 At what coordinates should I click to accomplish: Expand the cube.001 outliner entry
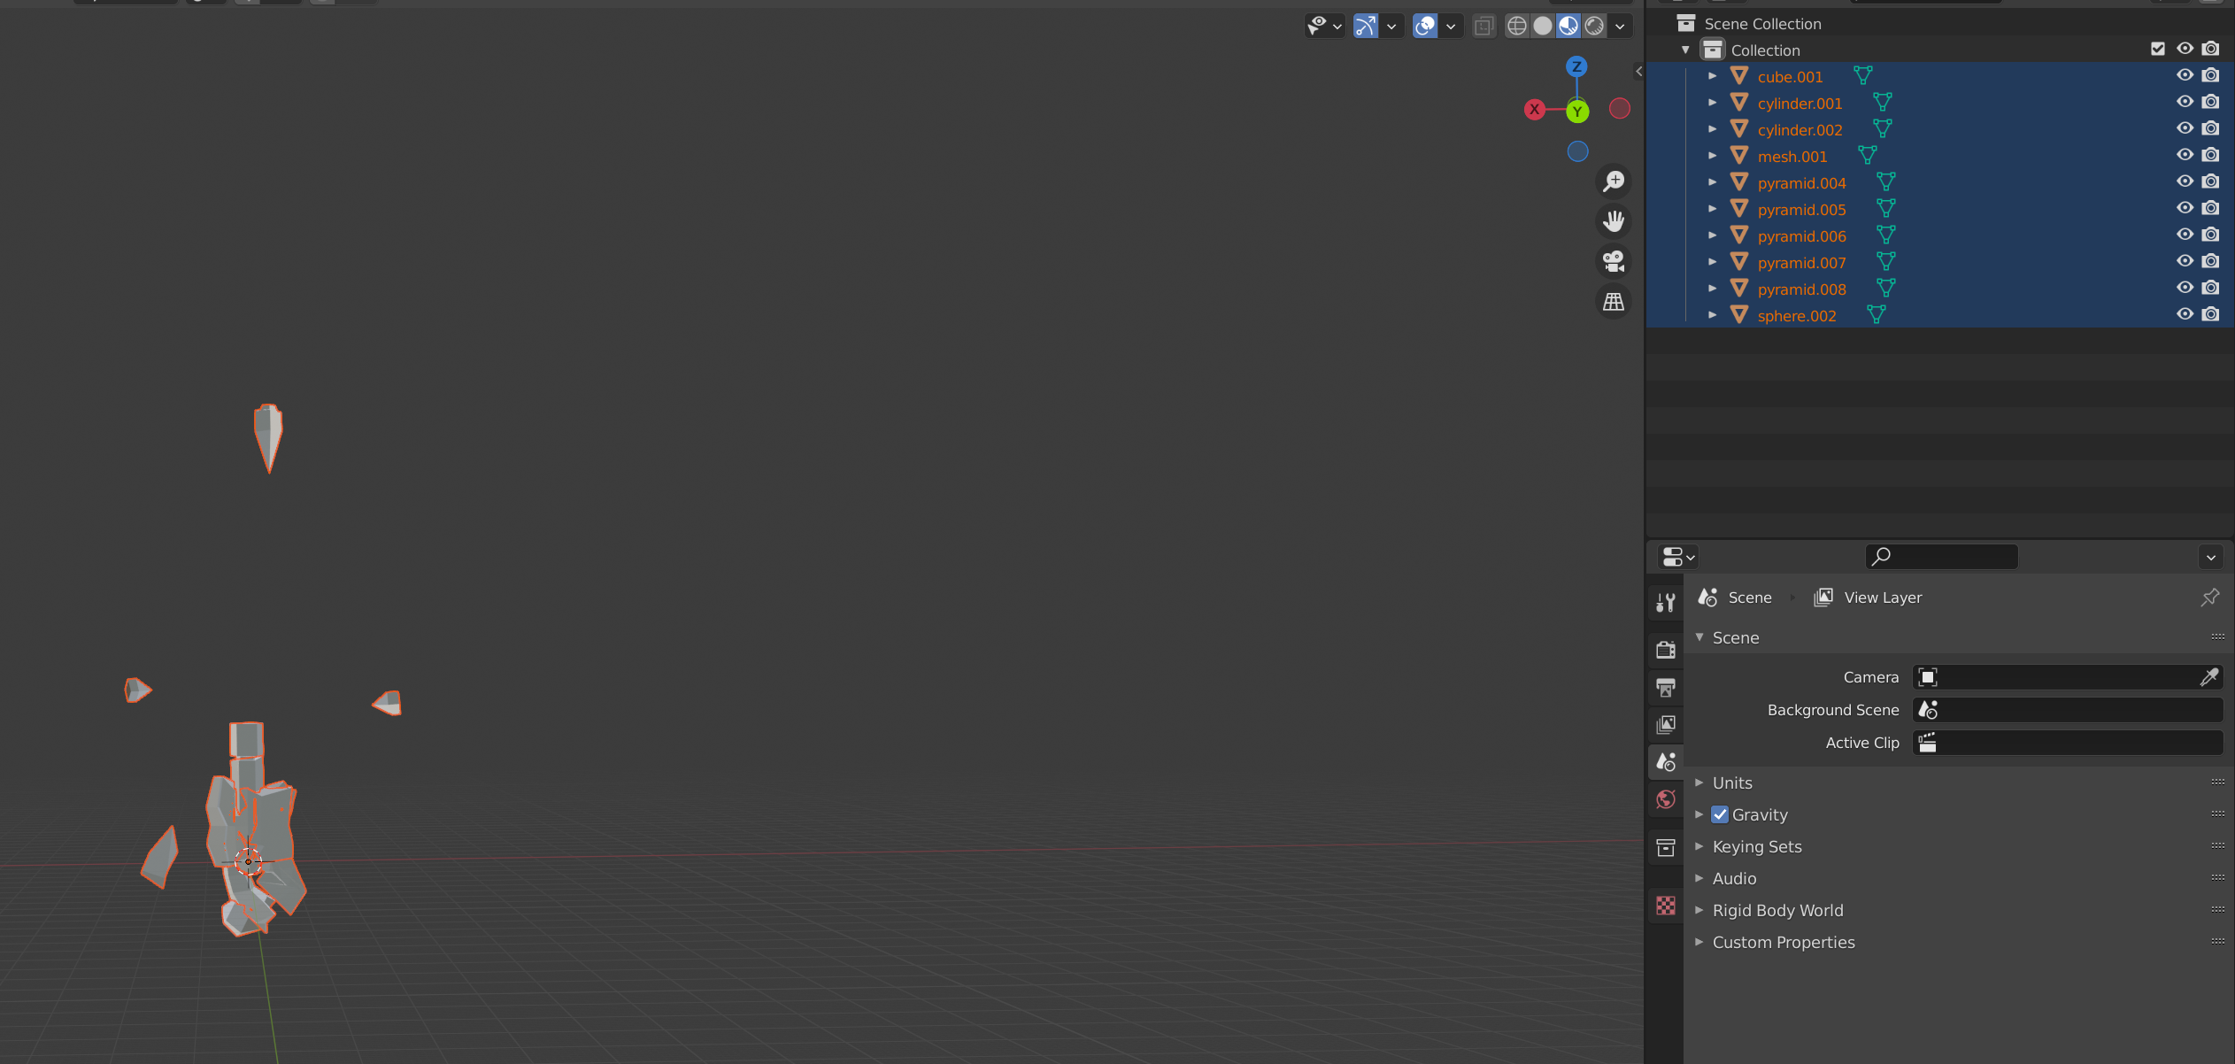[x=1714, y=76]
